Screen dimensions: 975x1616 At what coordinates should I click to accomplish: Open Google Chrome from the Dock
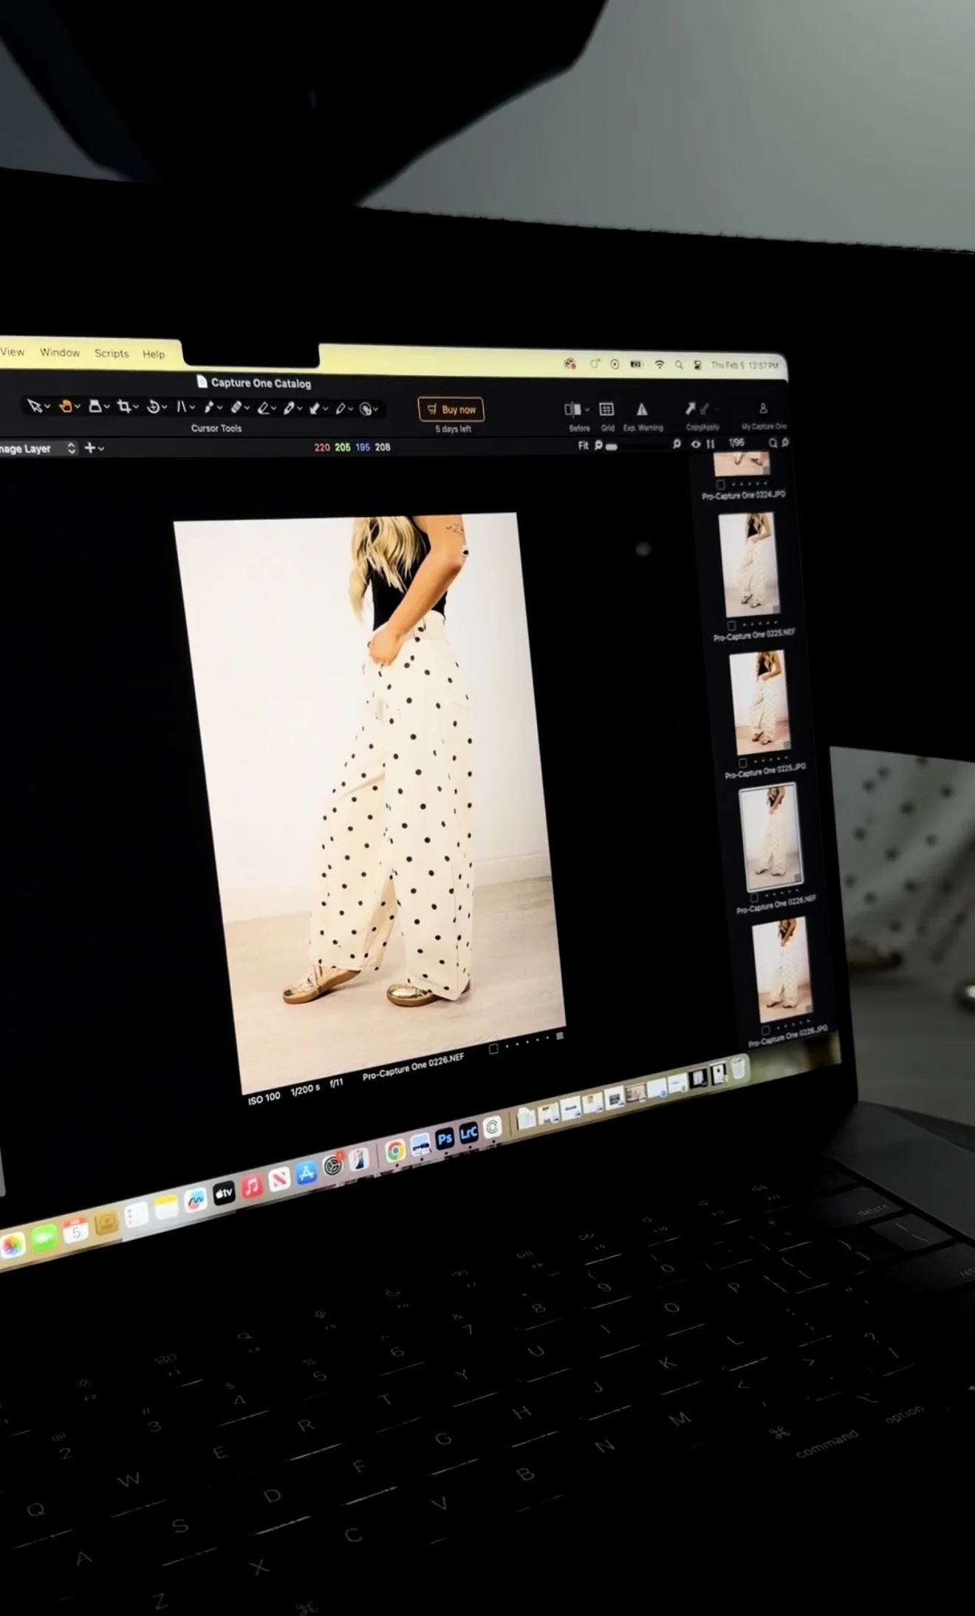[395, 1151]
